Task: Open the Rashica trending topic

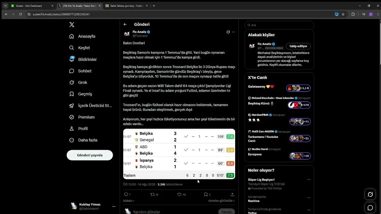Action: coord(254,201)
